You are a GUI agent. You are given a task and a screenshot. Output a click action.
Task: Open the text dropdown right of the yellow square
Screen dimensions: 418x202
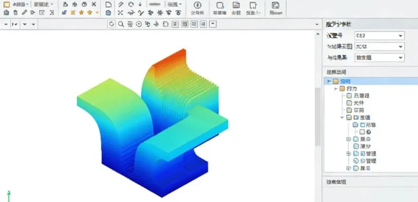click(21, 5)
